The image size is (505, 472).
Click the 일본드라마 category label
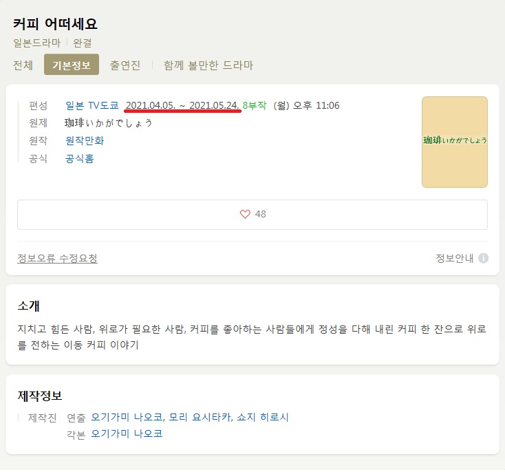pos(36,43)
